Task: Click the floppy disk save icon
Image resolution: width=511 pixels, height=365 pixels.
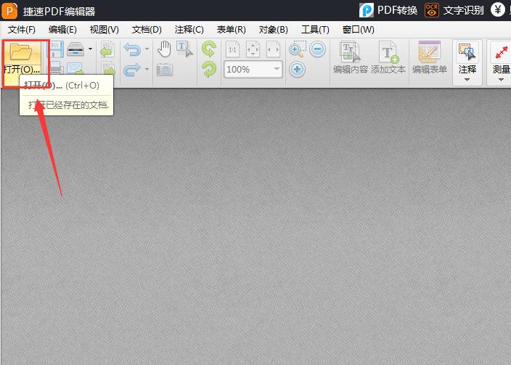Action: tap(56, 49)
